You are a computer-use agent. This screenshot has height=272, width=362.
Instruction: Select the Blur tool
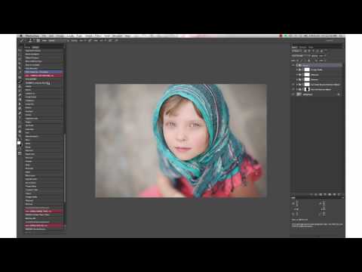click(20, 104)
